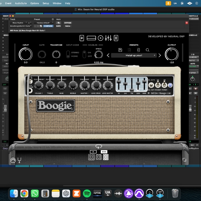201x201 pixels.
Task: Open WhatsApp from the dock
Action: coord(35,193)
